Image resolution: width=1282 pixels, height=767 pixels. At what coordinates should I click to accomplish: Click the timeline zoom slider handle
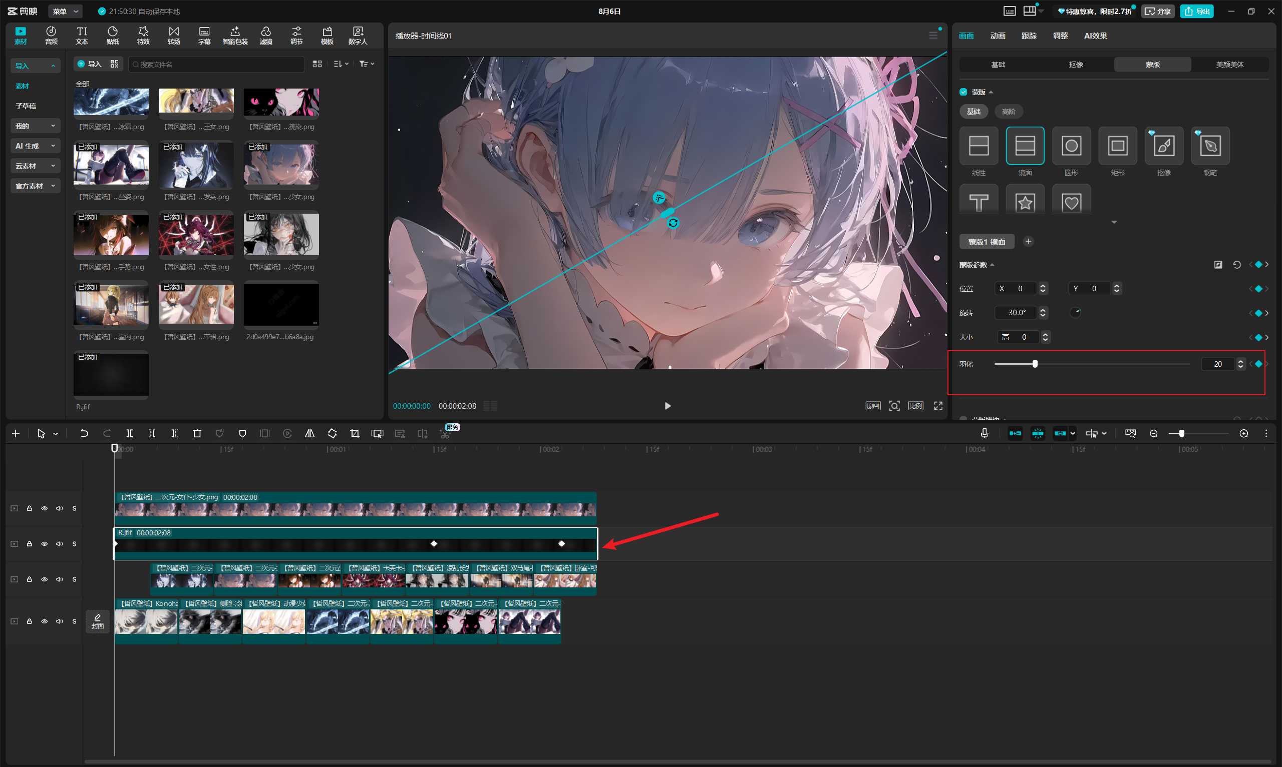pyautogui.click(x=1181, y=434)
